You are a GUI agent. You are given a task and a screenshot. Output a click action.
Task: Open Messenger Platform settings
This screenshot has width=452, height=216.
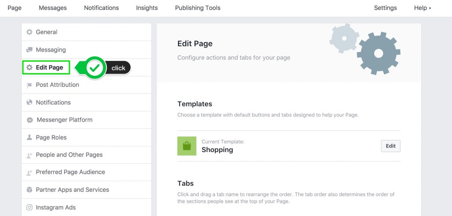87,120
